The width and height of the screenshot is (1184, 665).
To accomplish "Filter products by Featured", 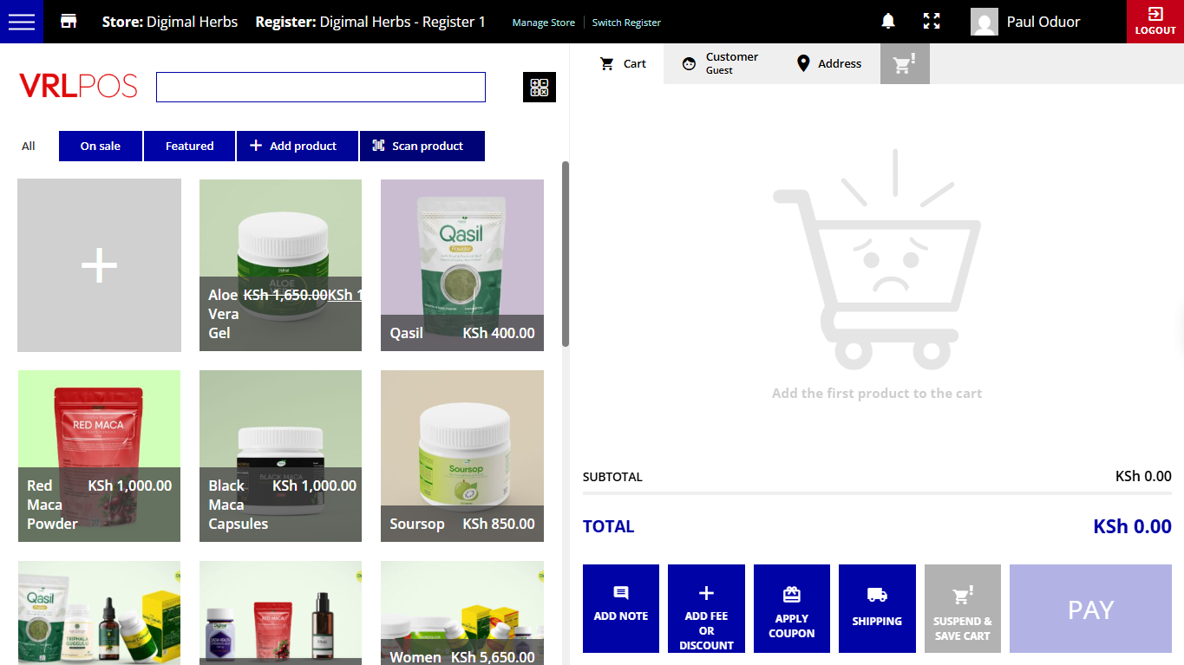I will click(189, 146).
